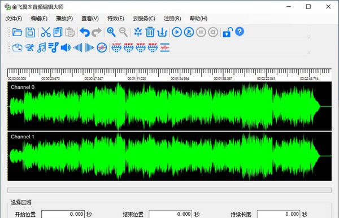Screen dimensions: 339x218
Task: Minimize the audio editor window
Action: [289, 7]
